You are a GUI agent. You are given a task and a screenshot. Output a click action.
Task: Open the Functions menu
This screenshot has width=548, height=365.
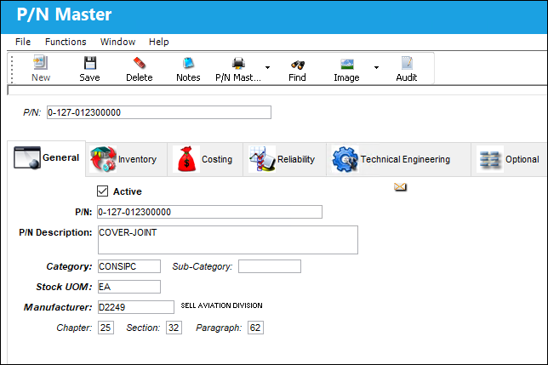click(x=66, y=42)
